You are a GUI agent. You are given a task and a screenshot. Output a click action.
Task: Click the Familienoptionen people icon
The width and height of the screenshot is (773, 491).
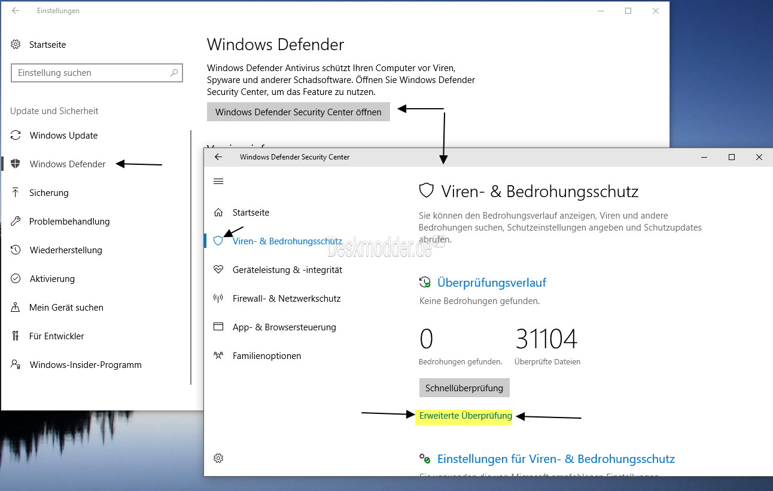(x=218, y=356)
